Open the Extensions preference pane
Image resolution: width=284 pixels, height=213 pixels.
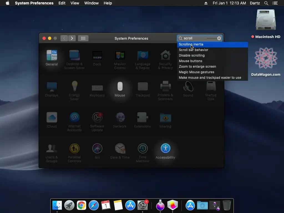(x=143, y=120)
